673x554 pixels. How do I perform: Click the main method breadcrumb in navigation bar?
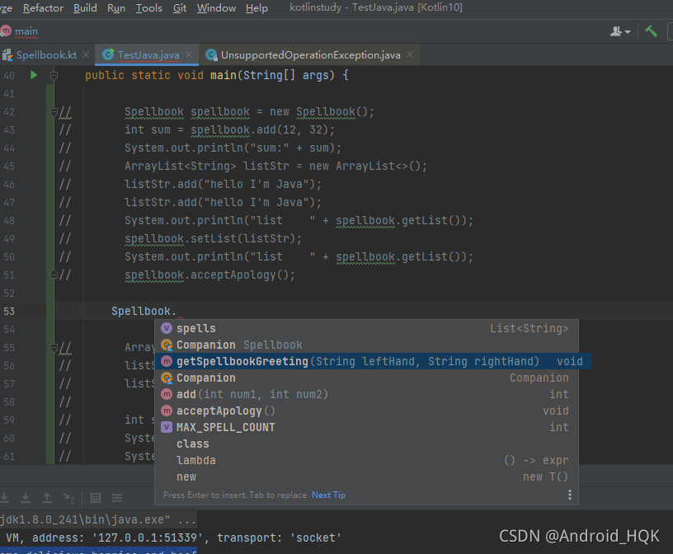click(26, 31)
